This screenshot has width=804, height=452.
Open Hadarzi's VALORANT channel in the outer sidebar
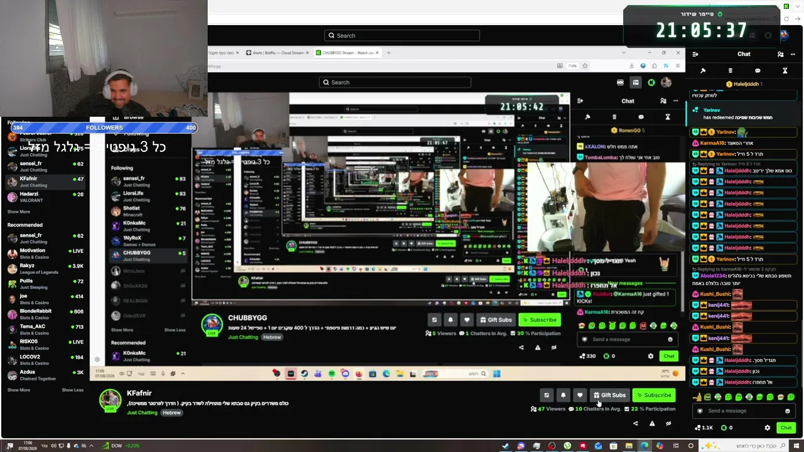click(x=45, y=197)
